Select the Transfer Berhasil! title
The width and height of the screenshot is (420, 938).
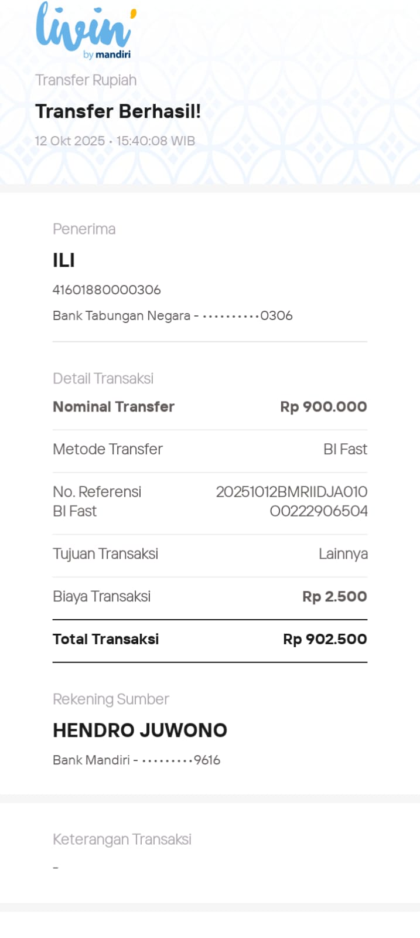[118, 111]
